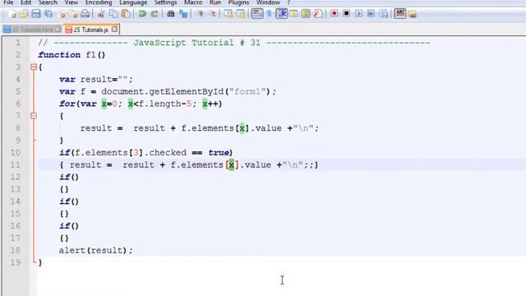Viewport: 526px width, 296px height.
Task: Click the save recorded macro icon
Action: click(x=384, y=14)
